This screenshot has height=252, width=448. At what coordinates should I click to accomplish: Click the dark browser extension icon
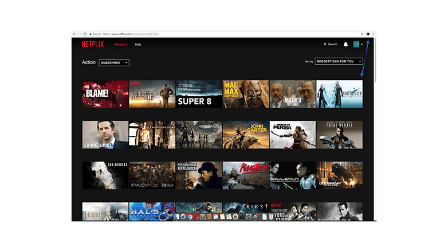[x=368, y=34]
